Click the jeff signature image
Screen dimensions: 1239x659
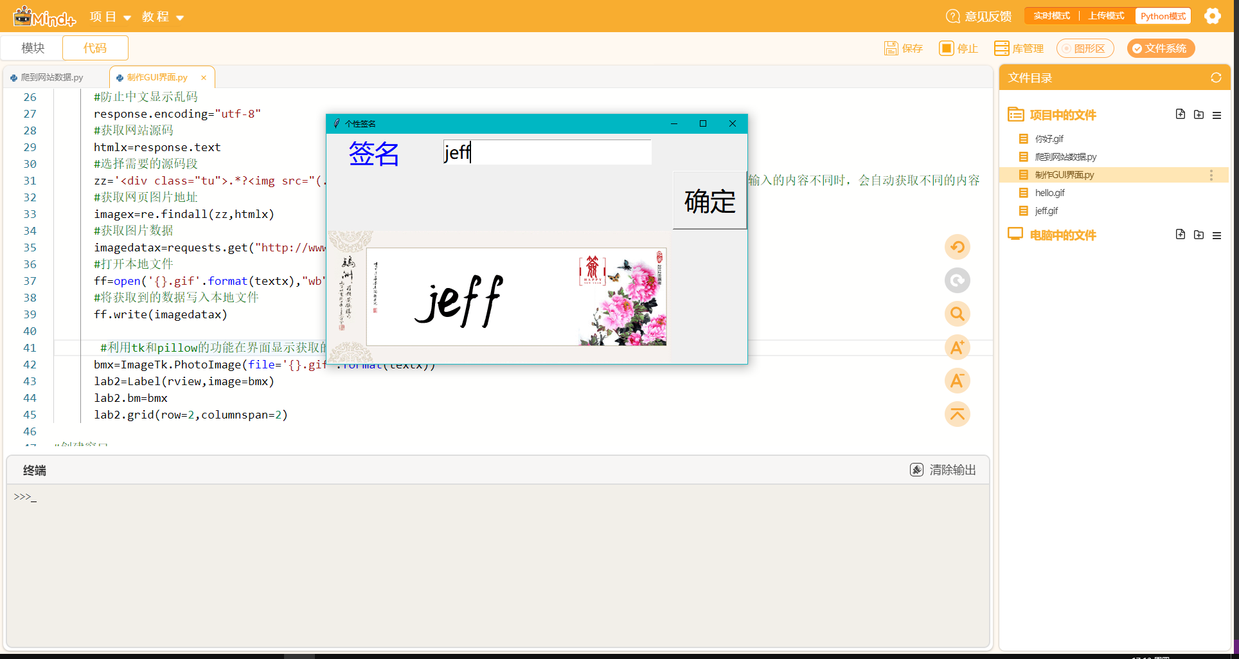pyautogui.click(x=498, y=297)
